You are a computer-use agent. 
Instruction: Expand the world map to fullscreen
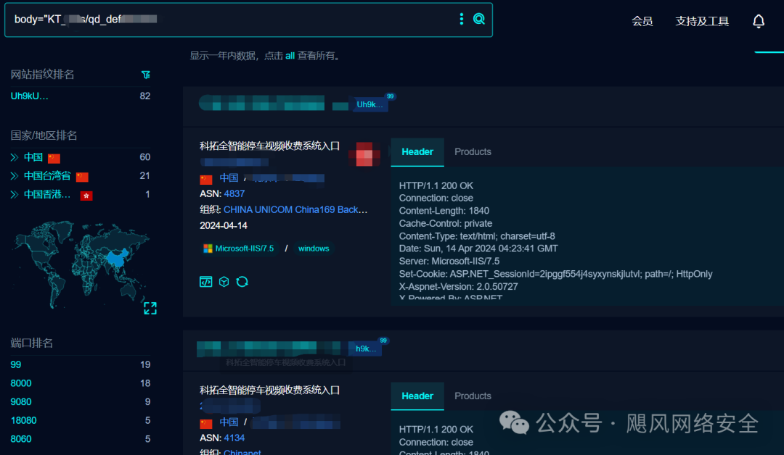coord(150,309)
